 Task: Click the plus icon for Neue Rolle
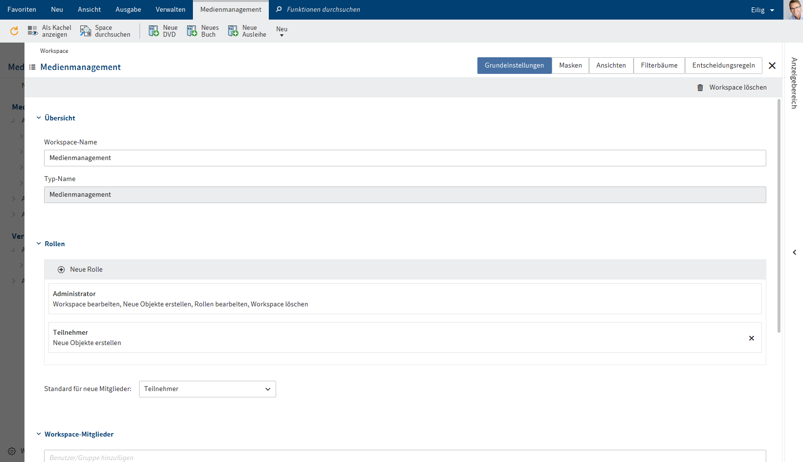tap(61, 270)
